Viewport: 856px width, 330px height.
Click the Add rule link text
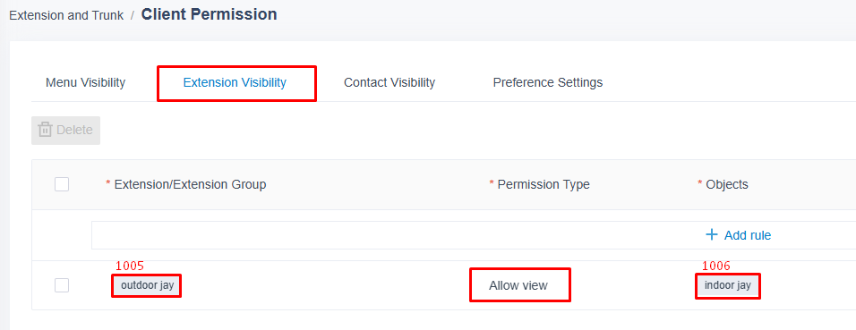(748, 235)
